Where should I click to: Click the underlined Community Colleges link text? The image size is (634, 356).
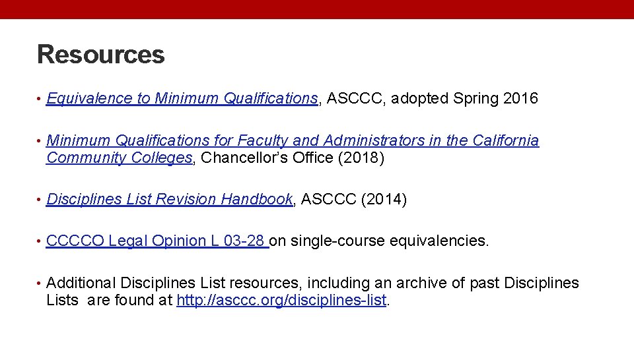point(120,158)
